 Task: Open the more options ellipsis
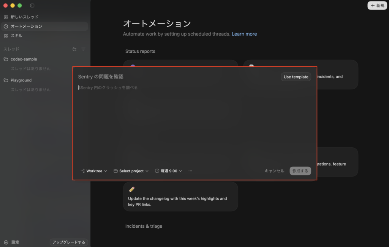click(x=190, y=171)
